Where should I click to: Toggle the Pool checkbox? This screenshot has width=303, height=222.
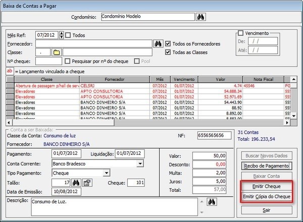pyautogui.click(x=137, y=61)
